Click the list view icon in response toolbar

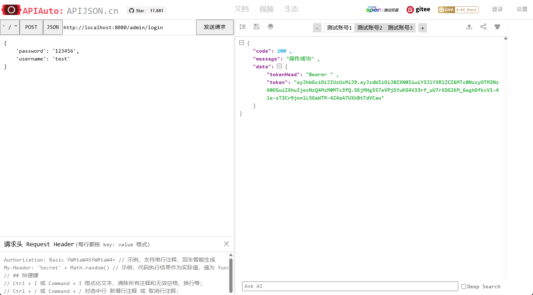(242, 27)
